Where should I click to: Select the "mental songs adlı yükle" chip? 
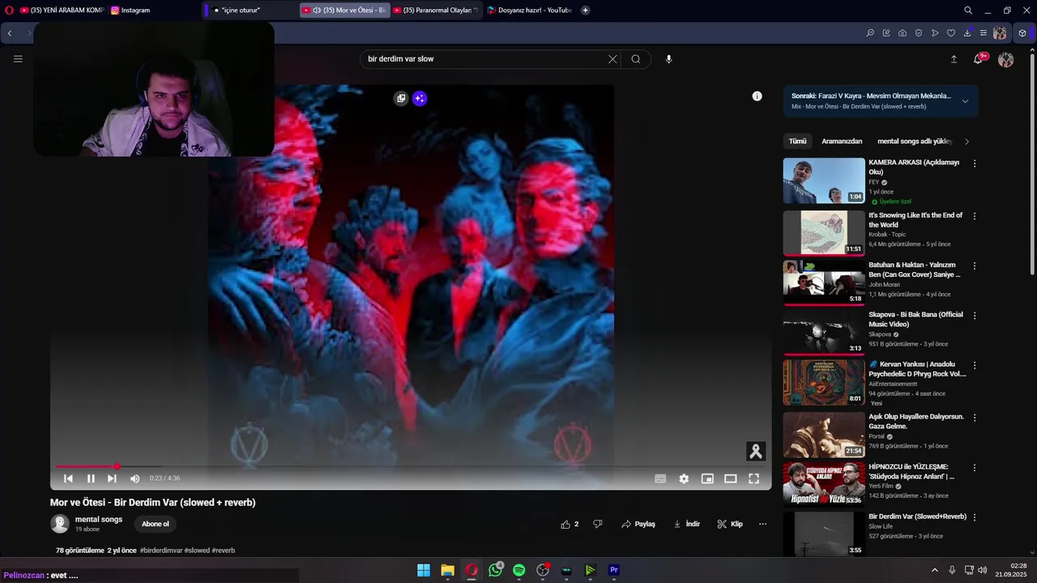point(915,141)
